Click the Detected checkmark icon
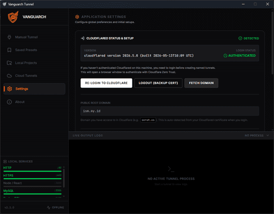This screenshot has height=214, width=274. click(x=240, y=38)
